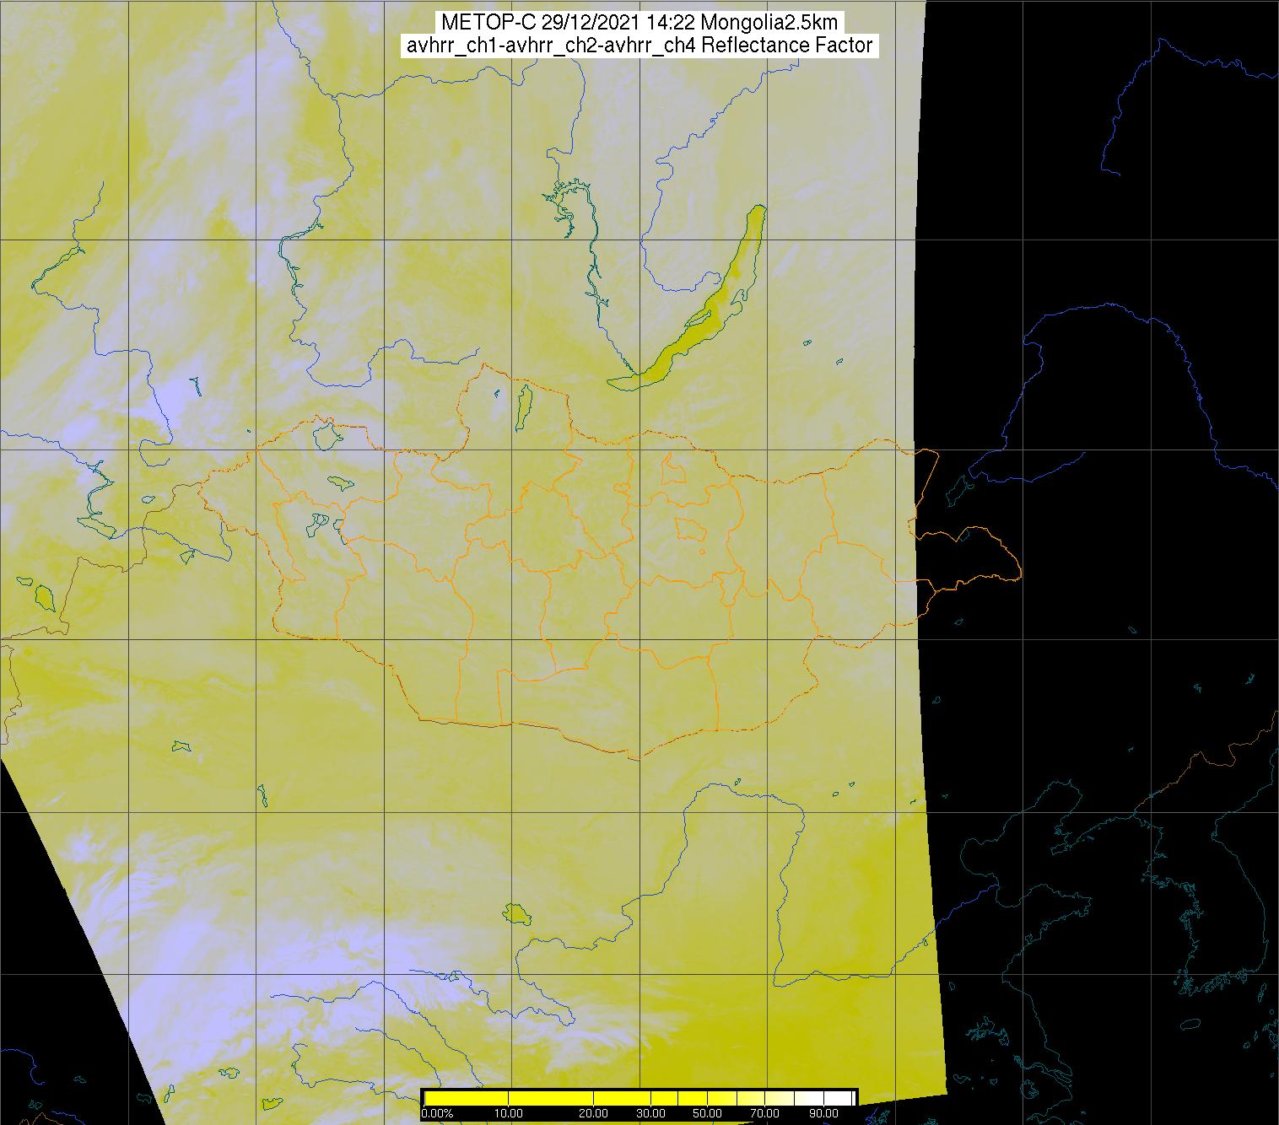Click the 10–20 segment of the reflectance colorbar

pyautogui.click(x=551, y=1098)
